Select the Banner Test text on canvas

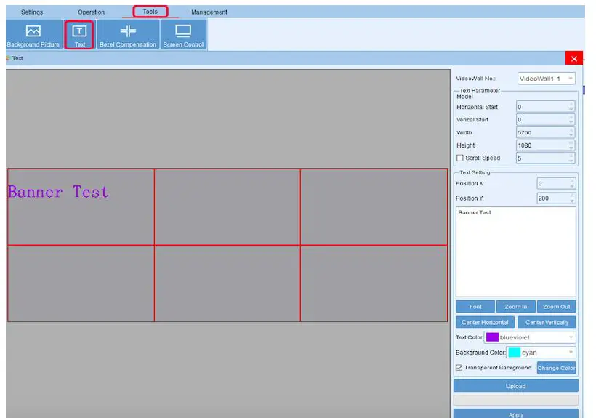58,192
